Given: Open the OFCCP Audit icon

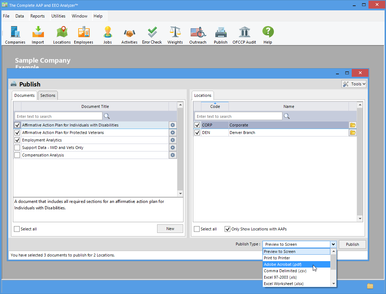Looking at the screenshot, I should tap(244, 35).
